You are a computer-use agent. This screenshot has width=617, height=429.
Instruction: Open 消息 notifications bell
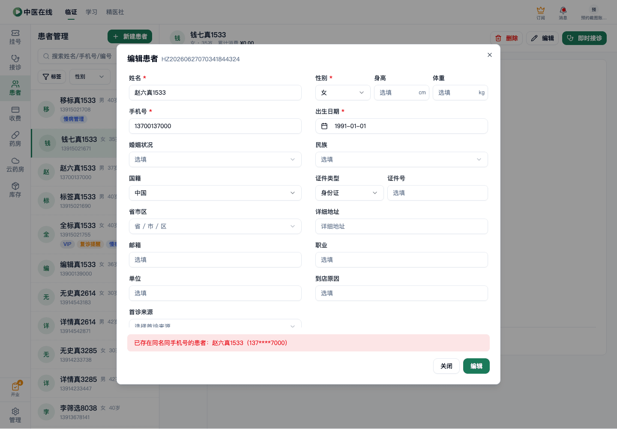pos(563,13)
